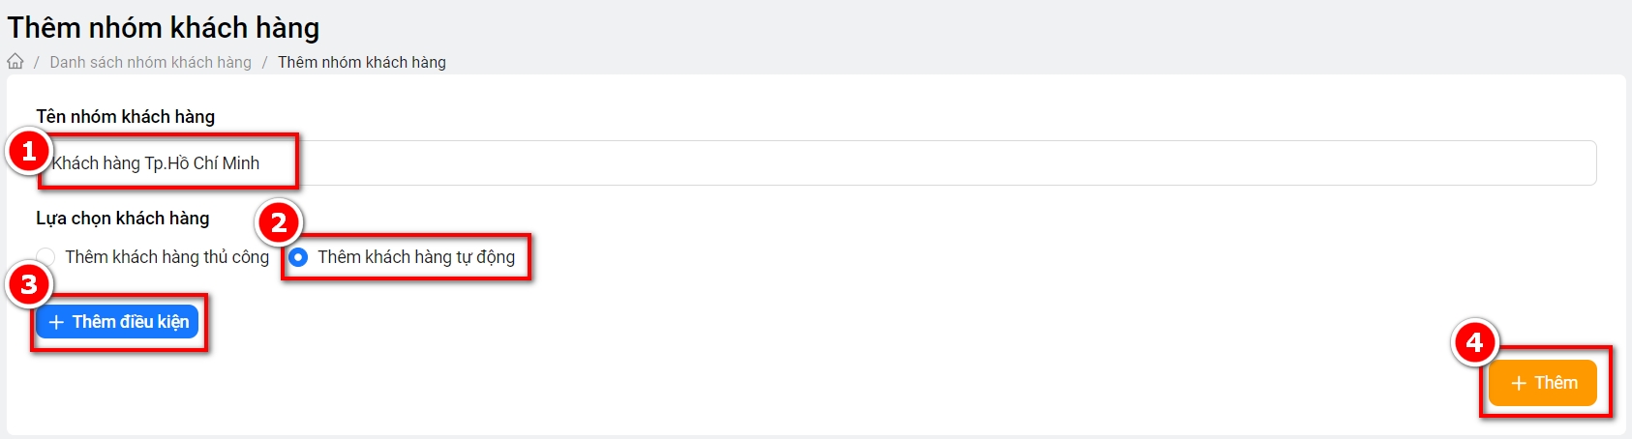Click the 'Thêm khách hàng tự động' label text
Screen dimensions: 1632x439
tap(416, 257)
